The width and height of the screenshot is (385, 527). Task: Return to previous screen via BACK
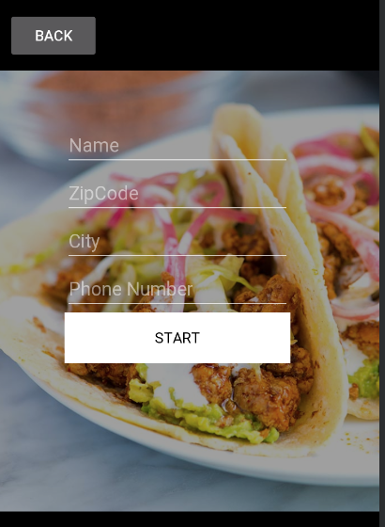coord(54,36)
